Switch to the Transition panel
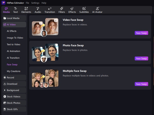 click(50, 10)
